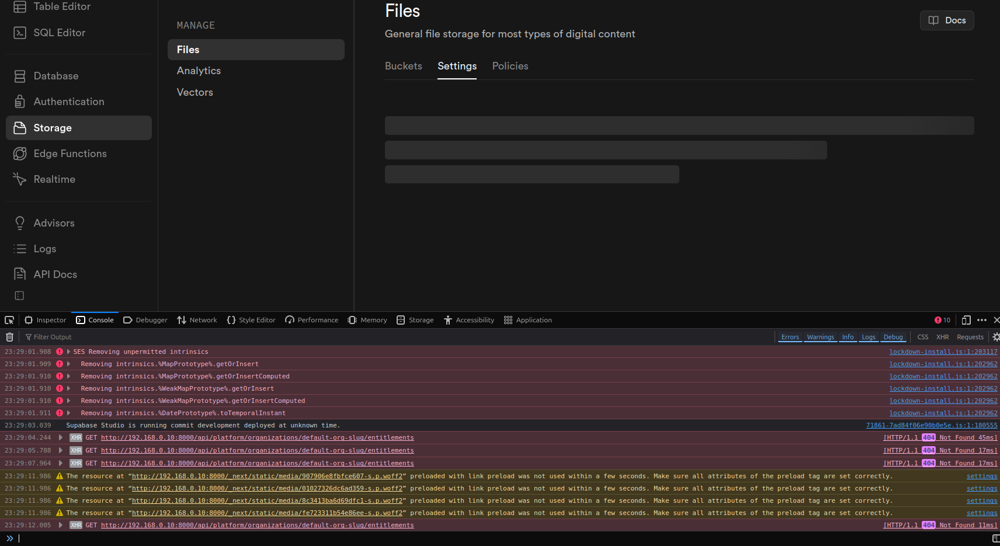Toggle XHR request logging filter
1000x546 pixels.
click(942, 337)
